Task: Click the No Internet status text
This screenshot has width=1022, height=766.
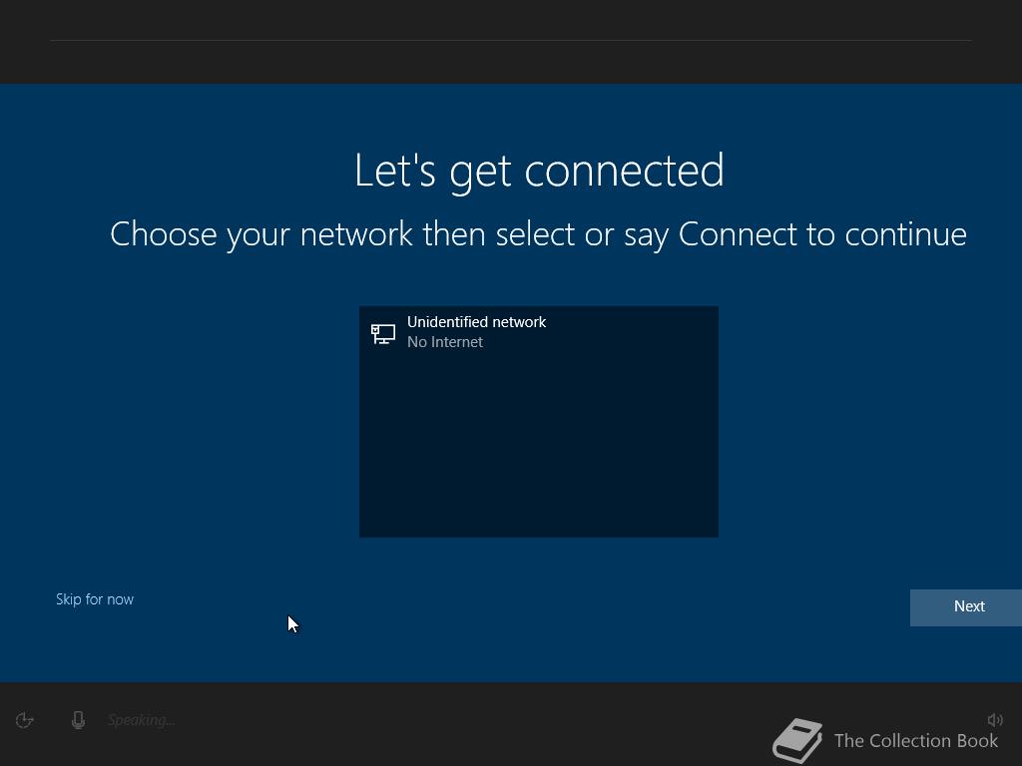Action: 444,342
